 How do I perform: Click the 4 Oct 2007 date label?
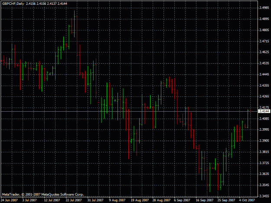point(247,200)
